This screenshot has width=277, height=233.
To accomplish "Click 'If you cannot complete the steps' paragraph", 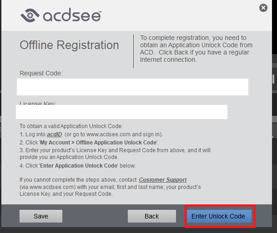I will pos(79,180).
